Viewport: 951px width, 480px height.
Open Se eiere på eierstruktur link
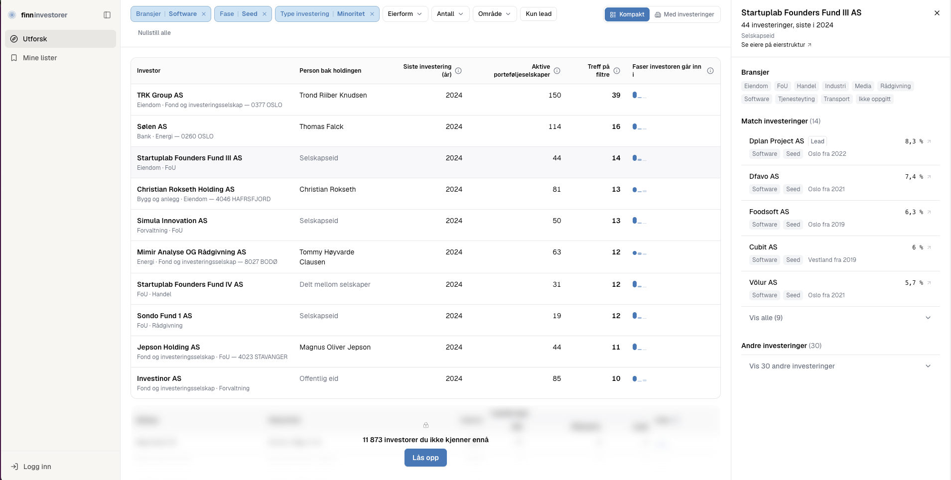coord(776,45)
